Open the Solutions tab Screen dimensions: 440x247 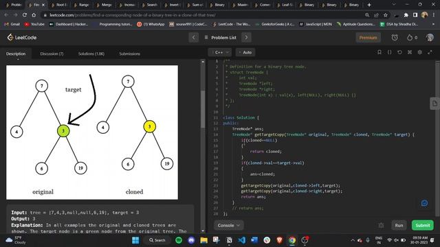coord(91,54)
